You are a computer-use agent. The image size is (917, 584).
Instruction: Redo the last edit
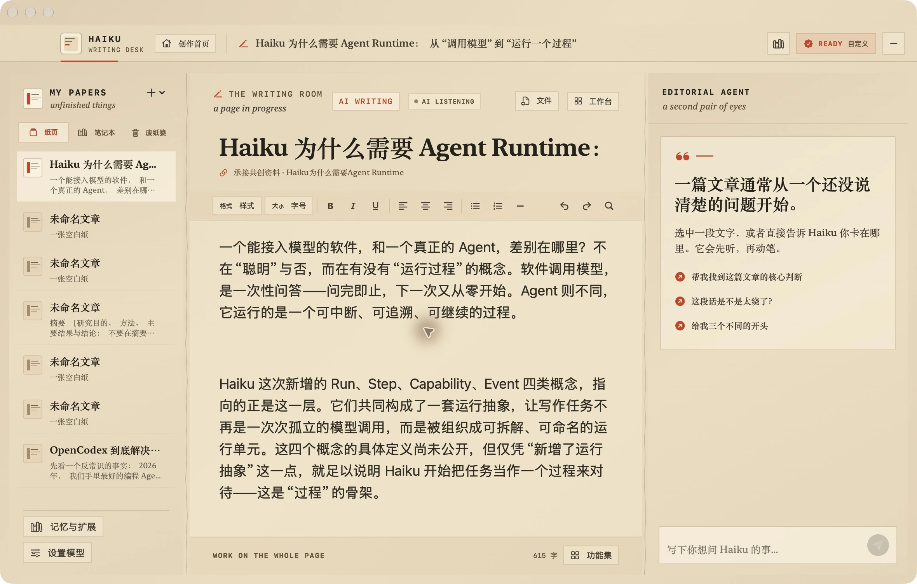[587, 206]
